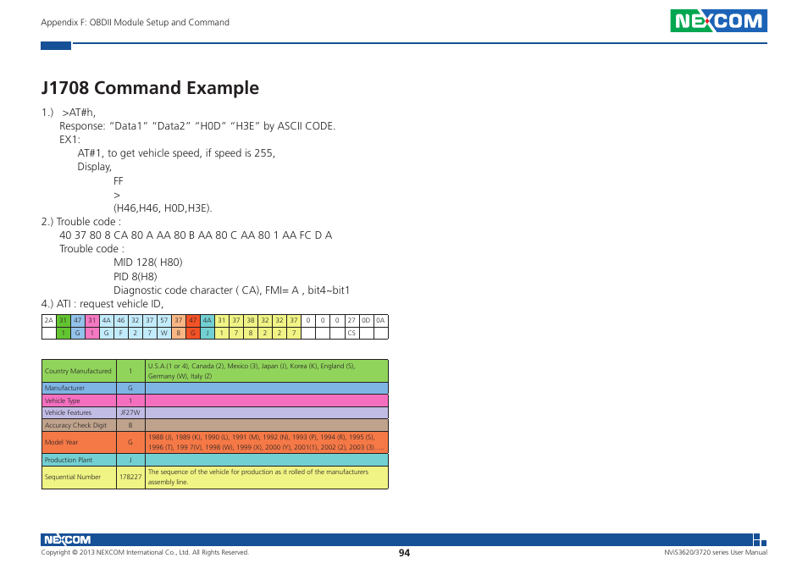Viewport: 808px width, 569px height.
Task: Click the "Manufacturer" row label
Action: (64, 388)
